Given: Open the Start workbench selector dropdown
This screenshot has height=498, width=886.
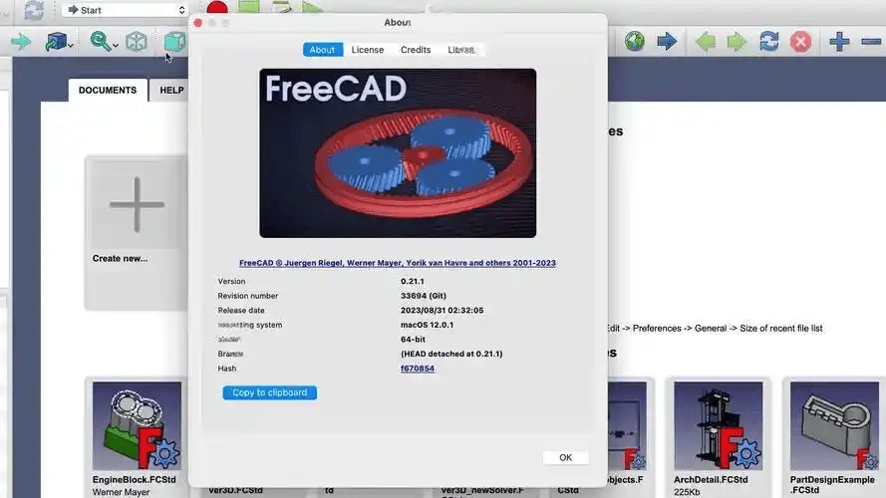Looking at the screenshot, I should pos(125,10).
